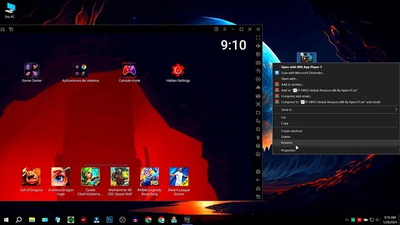The height and width of the screenshot is (225, 400).
Task: Click the emulator title bar home icon
Action: [x=2, y=29]
